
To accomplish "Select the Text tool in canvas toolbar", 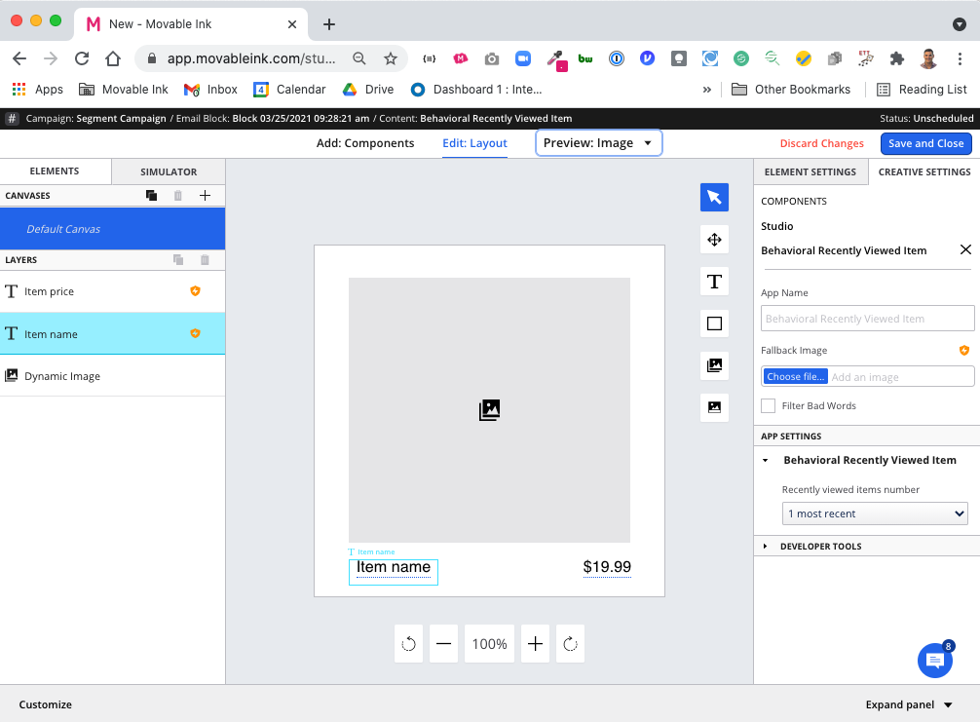I will click(x=714, y=282).
